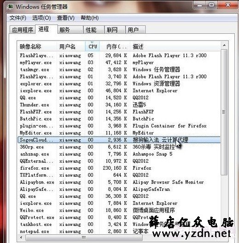This screenshot has height=243, width=239.
Task: Select the AlipaySafe... process row
Action: pos(119,189)
